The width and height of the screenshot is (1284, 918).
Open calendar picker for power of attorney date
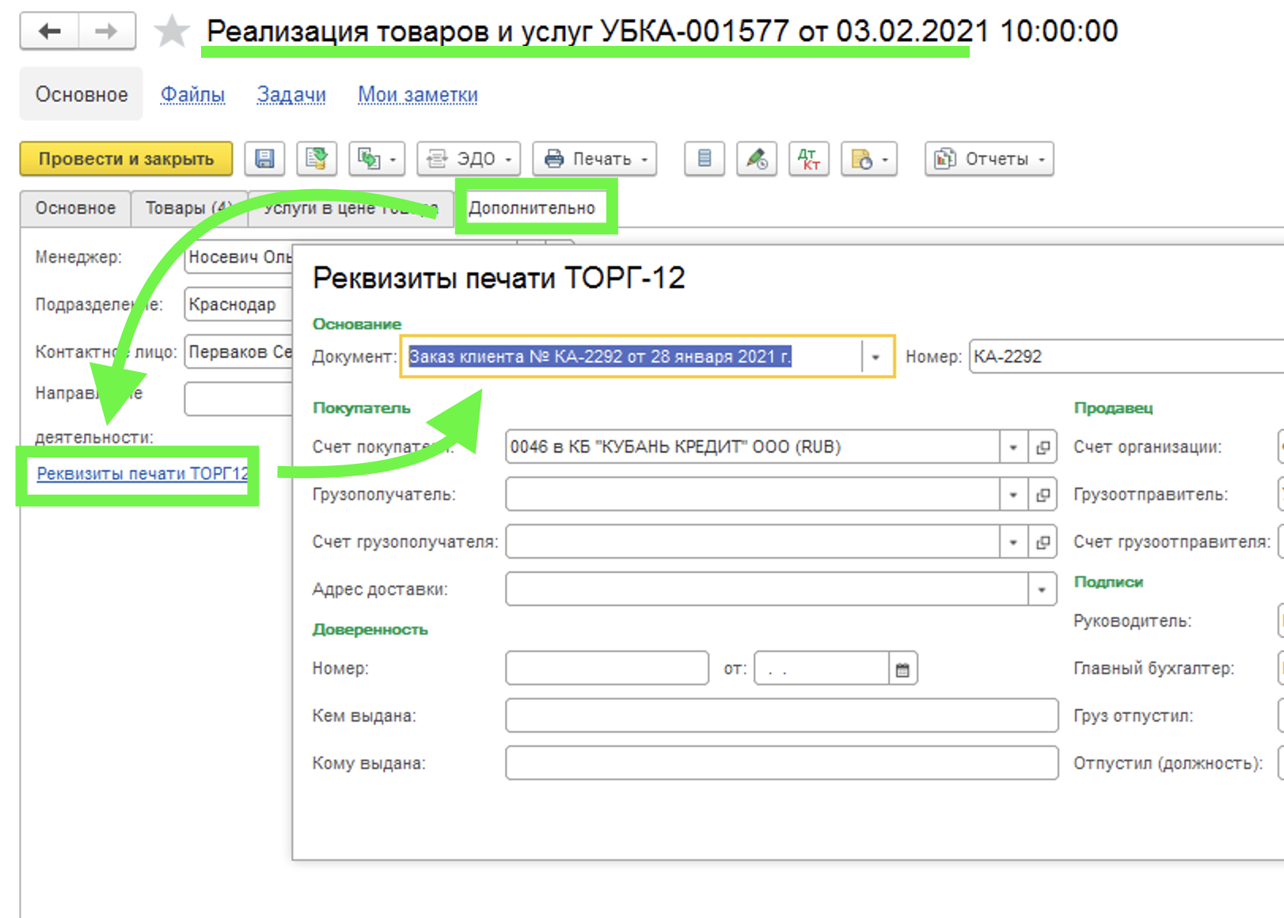[902, 670]
